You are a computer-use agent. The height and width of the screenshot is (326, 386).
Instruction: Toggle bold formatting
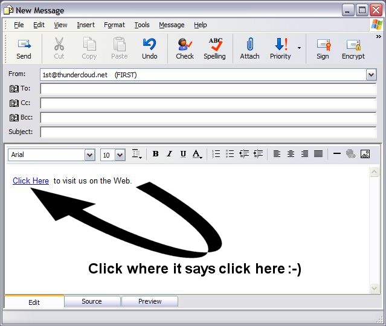click(155, 154)
